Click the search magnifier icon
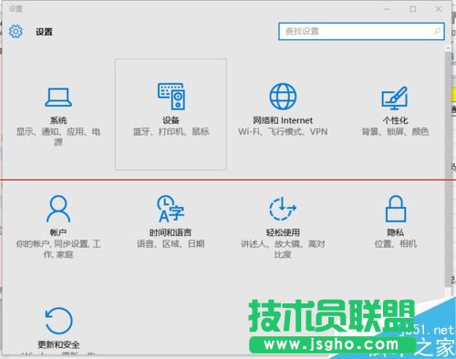This screenshot has width=456, height=359. coord(437,31)
